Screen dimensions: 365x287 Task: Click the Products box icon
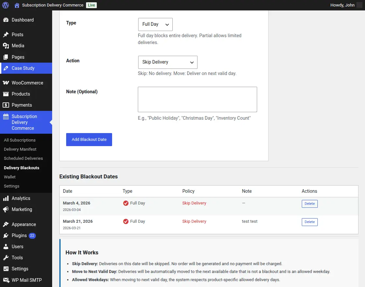(6, 94)
